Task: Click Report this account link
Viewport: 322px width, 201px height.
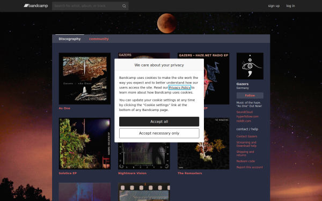Action: point(250,167)
